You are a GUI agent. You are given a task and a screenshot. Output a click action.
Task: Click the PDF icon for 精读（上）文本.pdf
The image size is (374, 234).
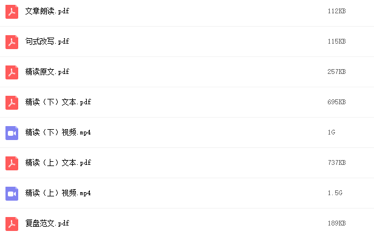pos(12,163)
